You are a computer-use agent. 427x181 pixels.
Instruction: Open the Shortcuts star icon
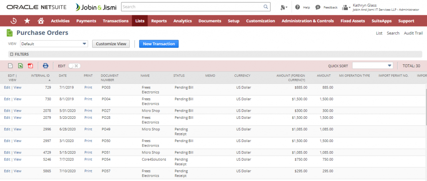(27, 21)
